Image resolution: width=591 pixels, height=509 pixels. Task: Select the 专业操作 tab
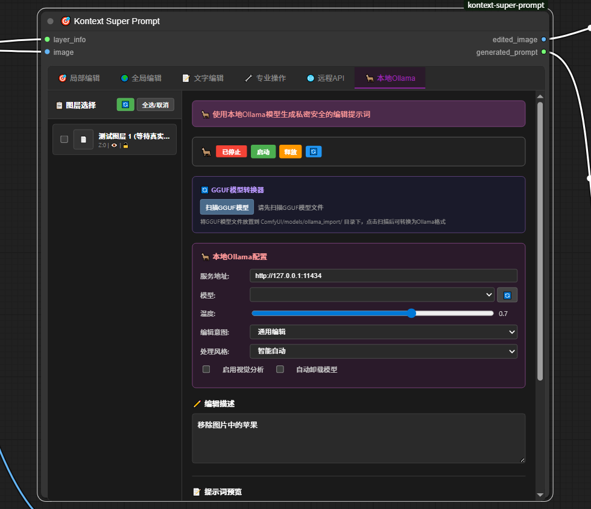click(x=265, y=78)
